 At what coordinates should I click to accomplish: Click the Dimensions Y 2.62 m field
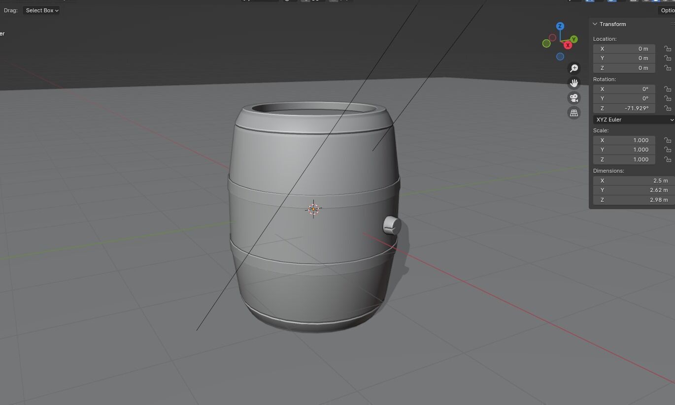pos(634,190)
